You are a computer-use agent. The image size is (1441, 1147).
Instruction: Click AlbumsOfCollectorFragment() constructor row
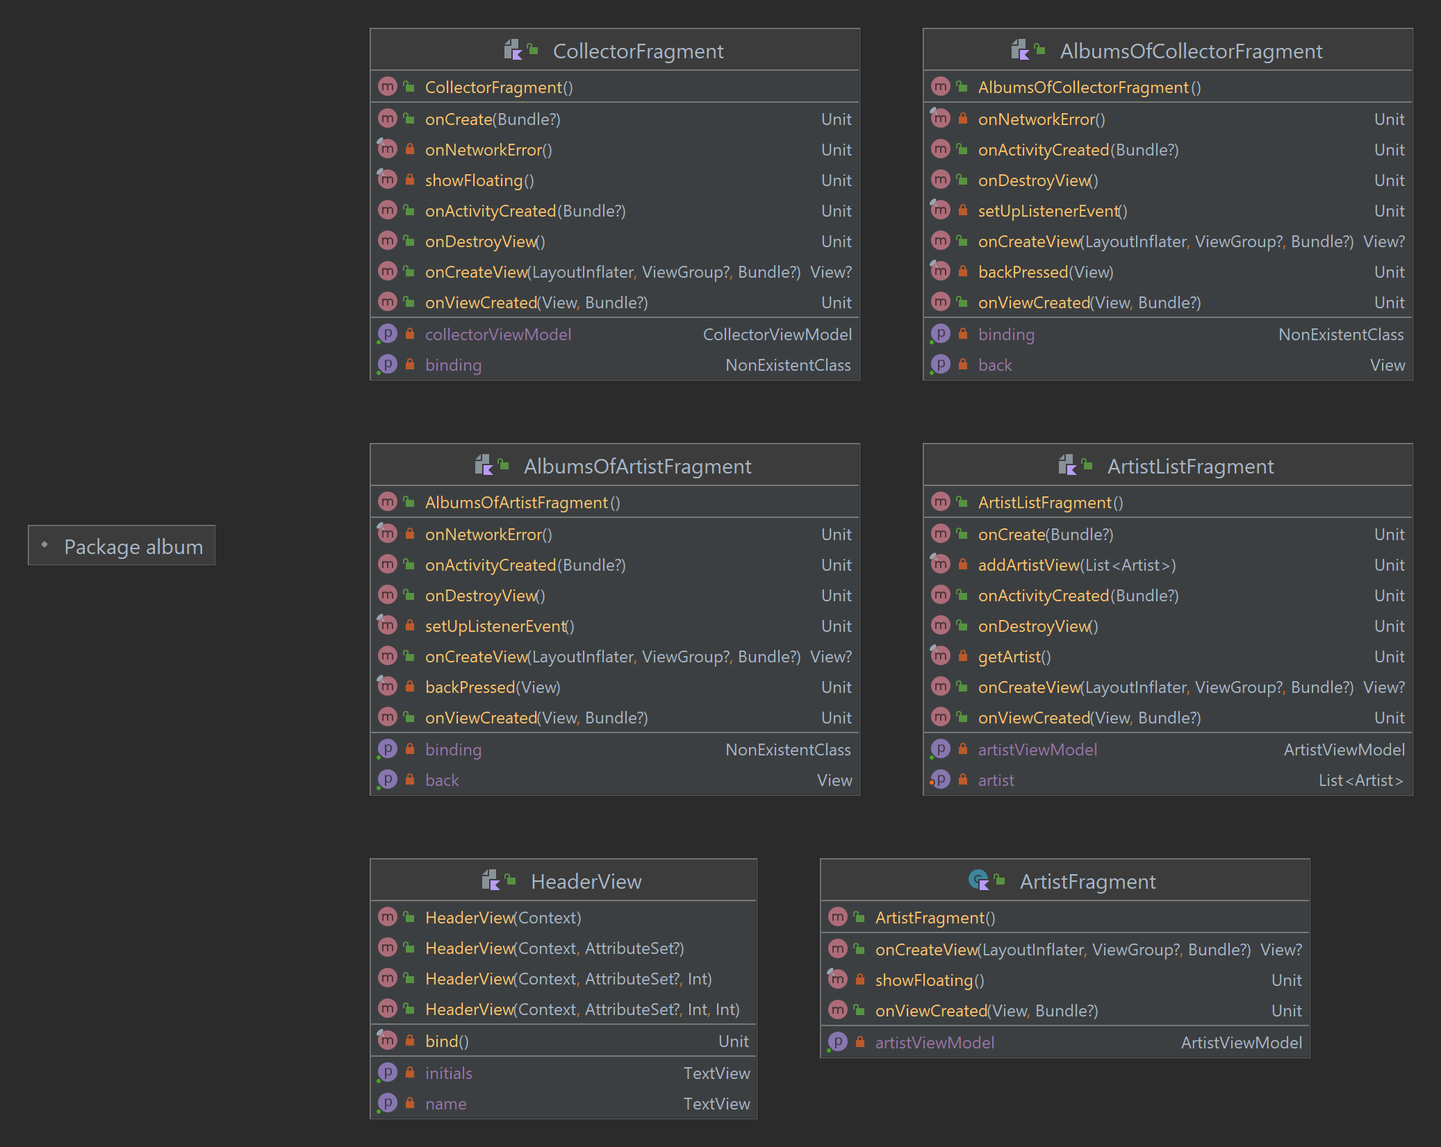click(1168, 87)
